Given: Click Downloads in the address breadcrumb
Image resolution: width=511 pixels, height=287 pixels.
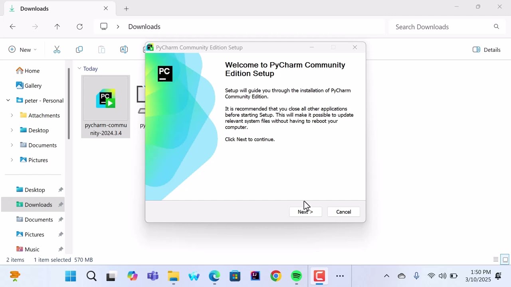Looking at the screenshot, I should (144, 27).
